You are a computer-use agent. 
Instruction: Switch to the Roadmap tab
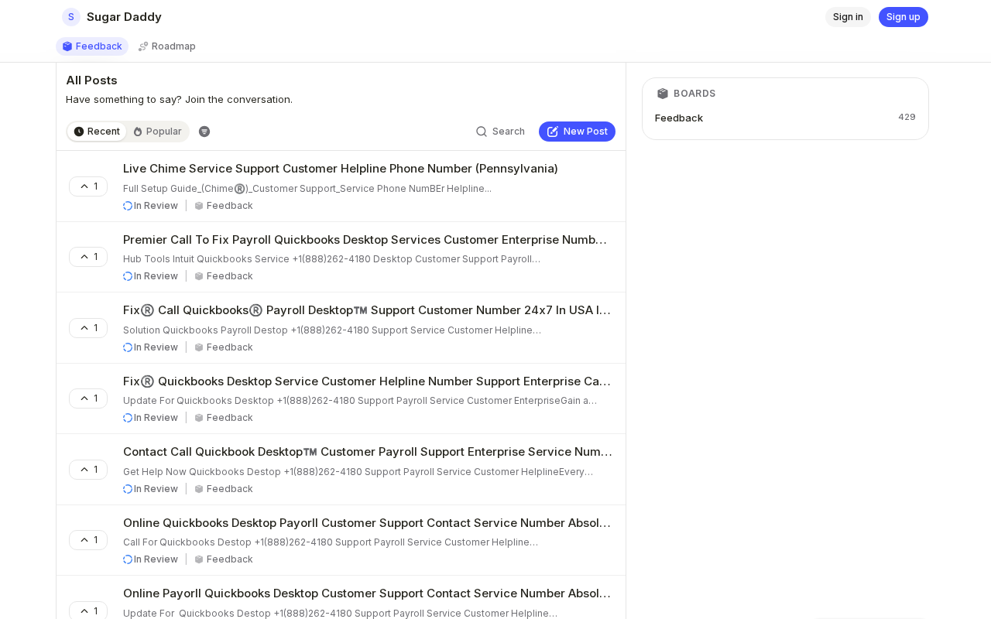166,46
